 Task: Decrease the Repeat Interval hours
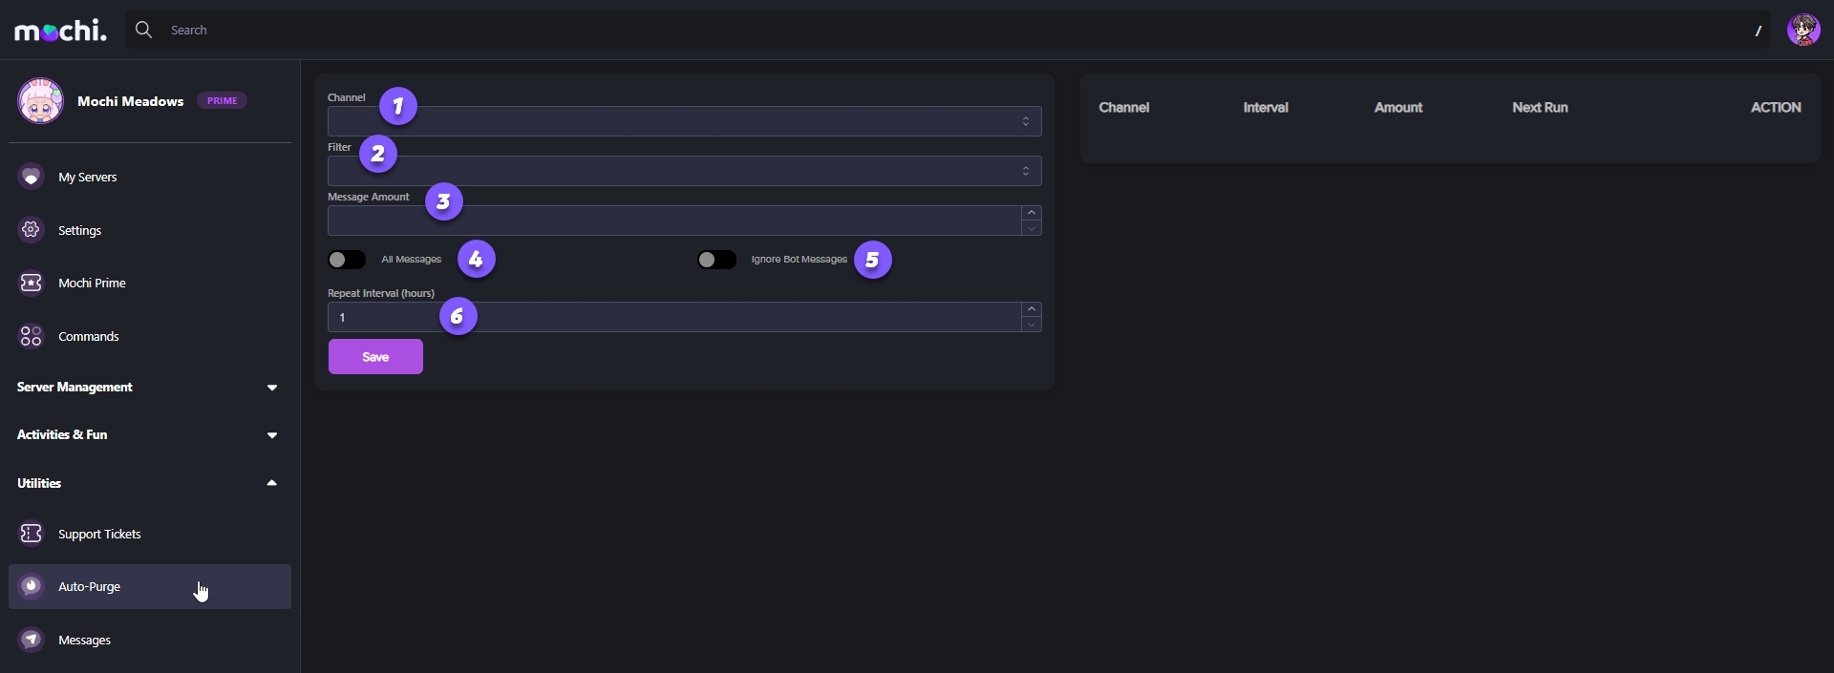pyautogui.click(x=1032, y=325)
